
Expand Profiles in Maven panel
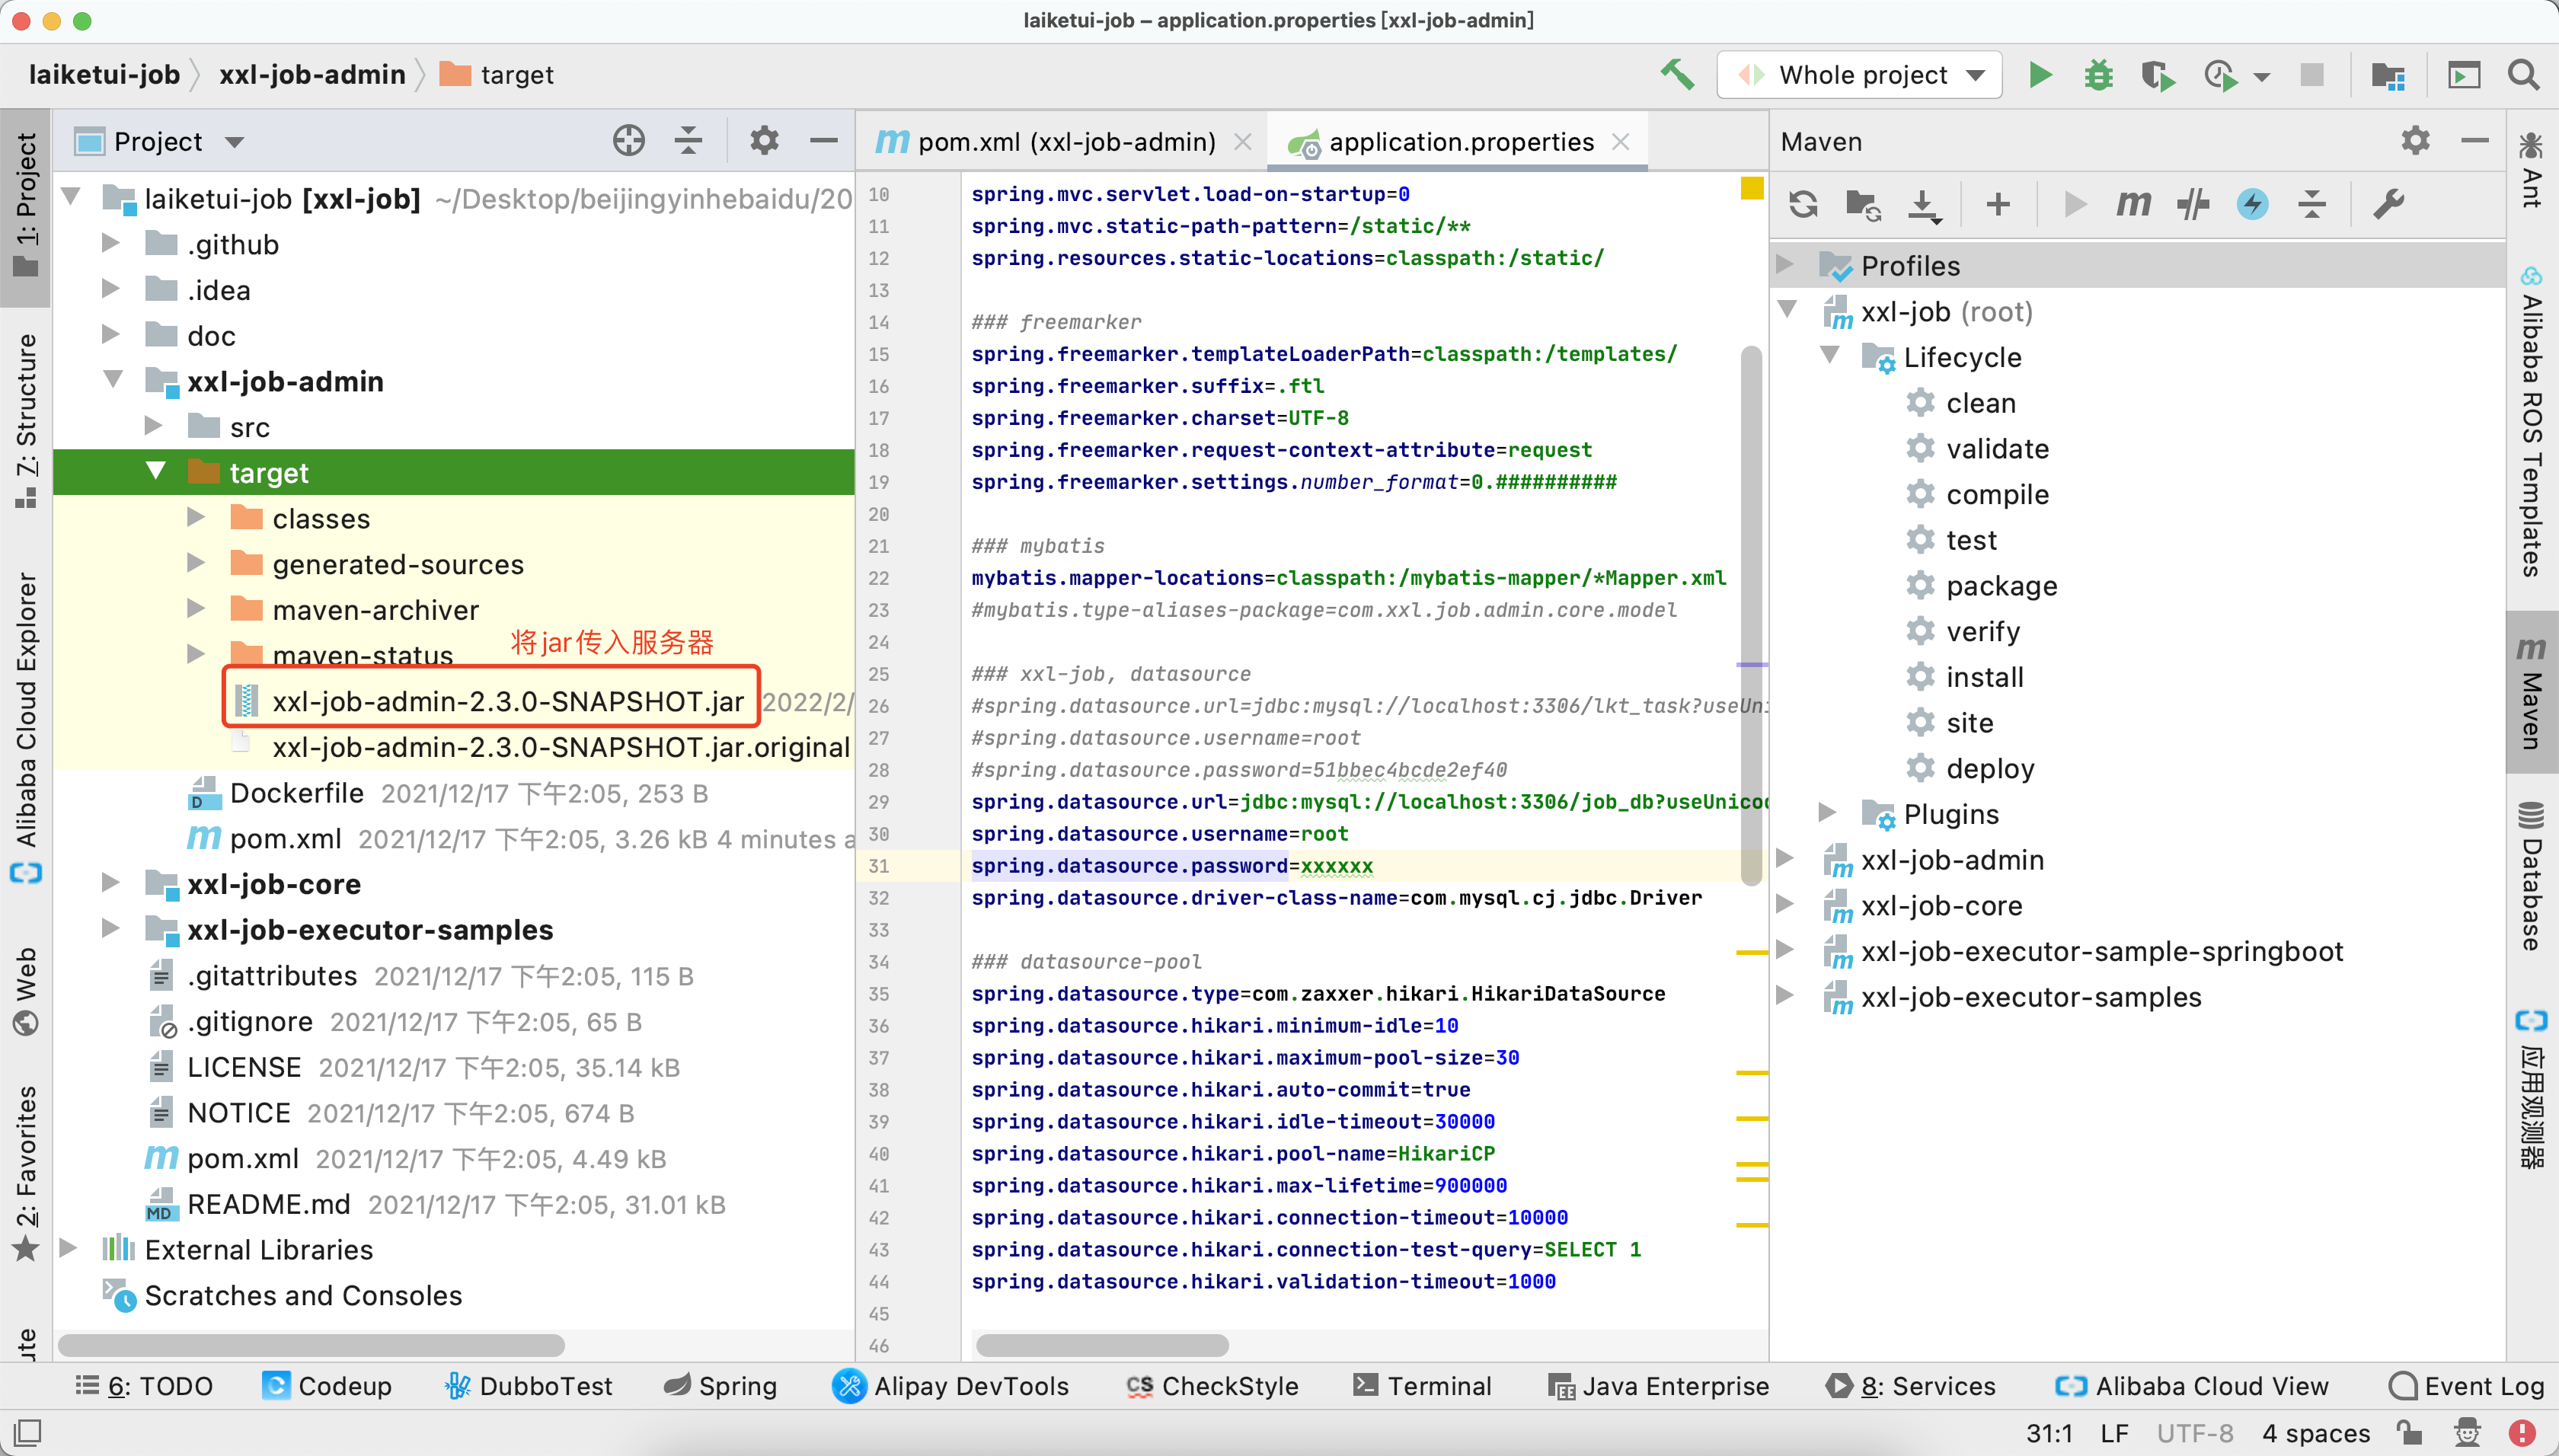click(1785, 264)
